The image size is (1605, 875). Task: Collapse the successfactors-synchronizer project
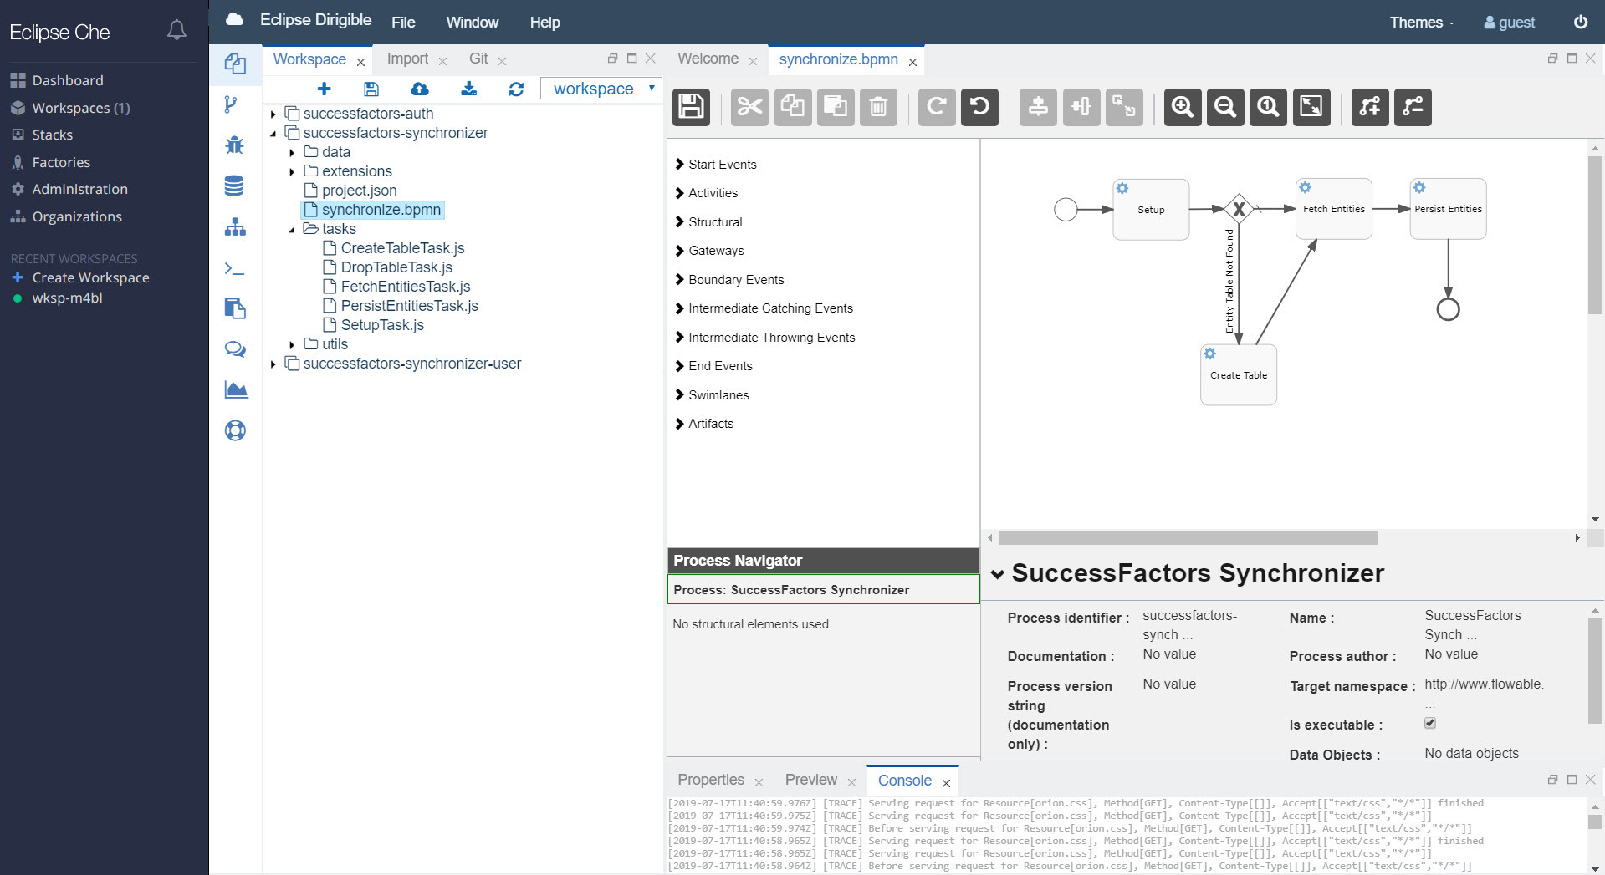point(273,133)
